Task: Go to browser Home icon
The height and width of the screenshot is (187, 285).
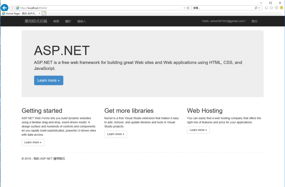Action: [x=266, y=8]
